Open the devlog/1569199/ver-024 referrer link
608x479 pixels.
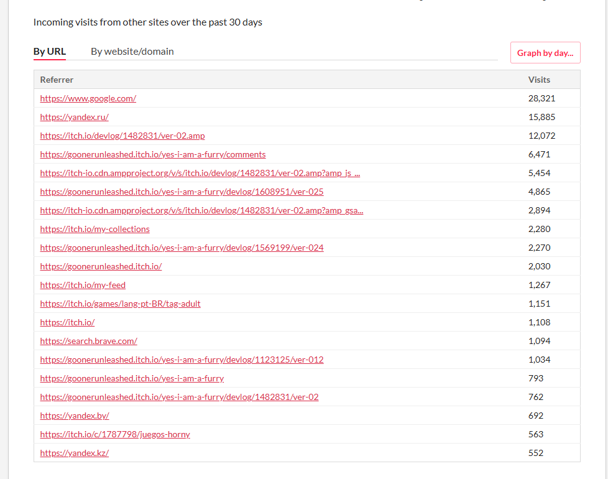(x=182, y=248)
